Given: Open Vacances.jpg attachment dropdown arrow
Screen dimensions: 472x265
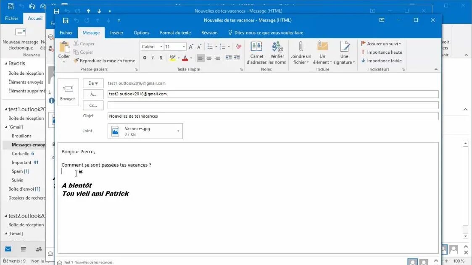Looking at the screenshot, I should [178, 131].
